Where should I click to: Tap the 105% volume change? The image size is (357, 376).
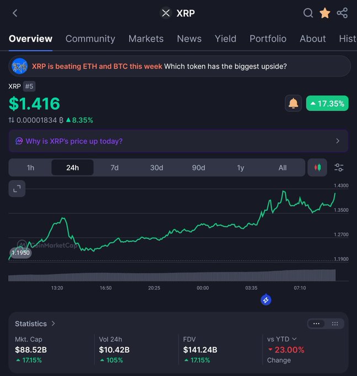click(111, 360)
